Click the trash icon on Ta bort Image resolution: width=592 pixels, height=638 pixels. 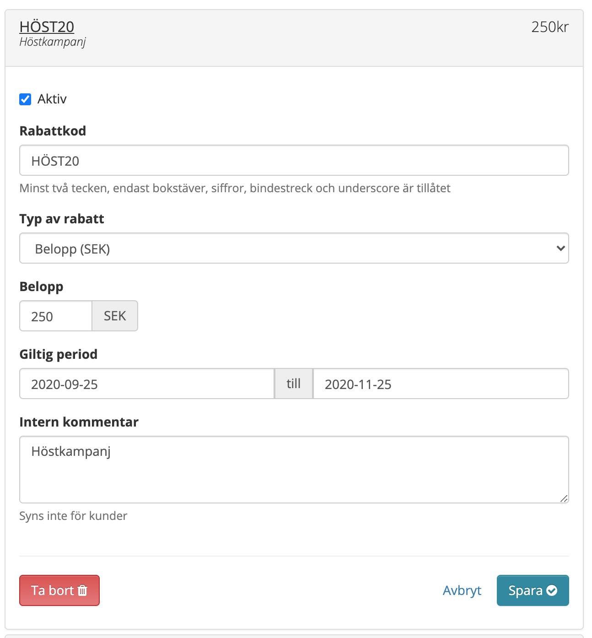point(82,590)
